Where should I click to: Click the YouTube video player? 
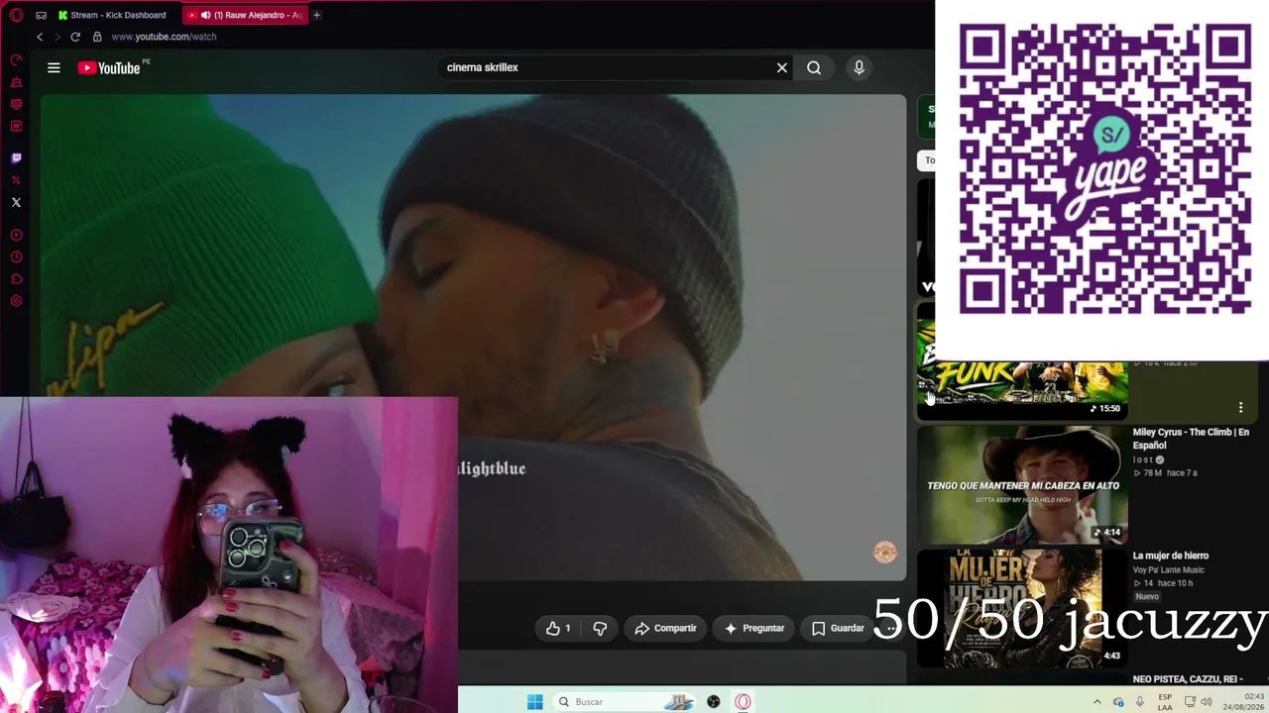(x=473, y=337)
